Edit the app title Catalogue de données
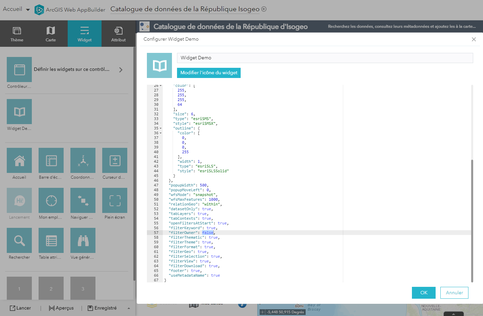The height and width of the screenshot is (316, 483). pos(185,9)
